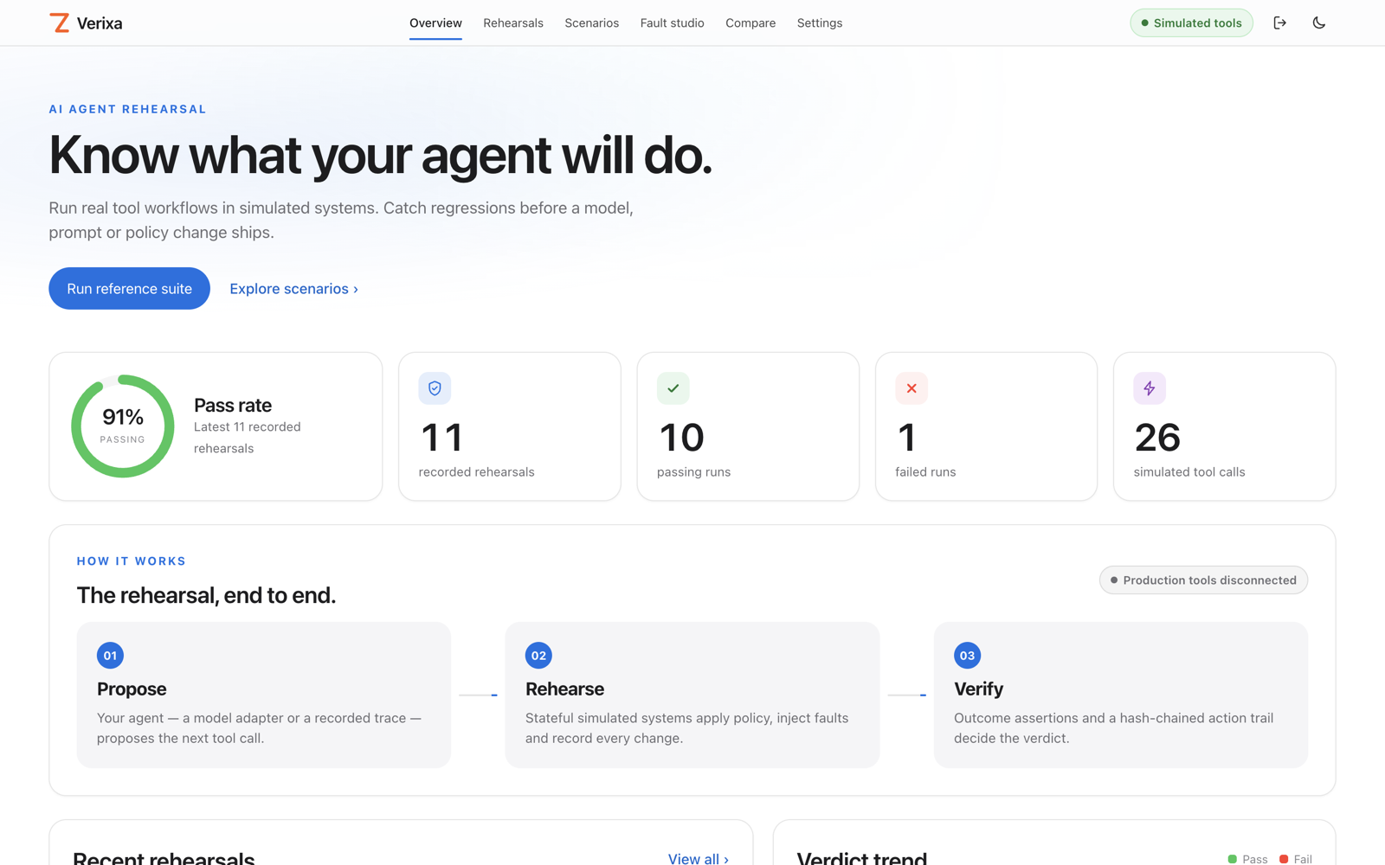
Task: Click the Verify step title
Action: tap(978, 689)
